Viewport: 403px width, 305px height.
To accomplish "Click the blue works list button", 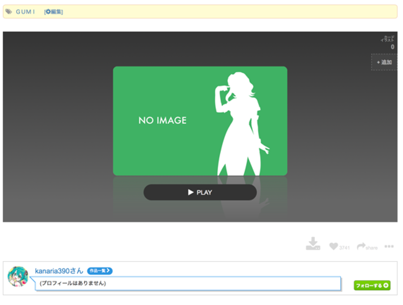I will [x=100, y=271].
